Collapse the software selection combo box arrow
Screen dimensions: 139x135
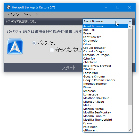[130, 22]
